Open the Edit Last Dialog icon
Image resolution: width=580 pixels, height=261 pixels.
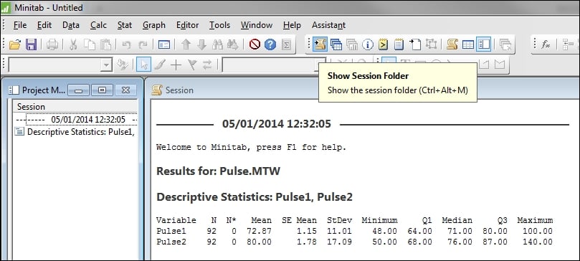[x=164, y=44]
